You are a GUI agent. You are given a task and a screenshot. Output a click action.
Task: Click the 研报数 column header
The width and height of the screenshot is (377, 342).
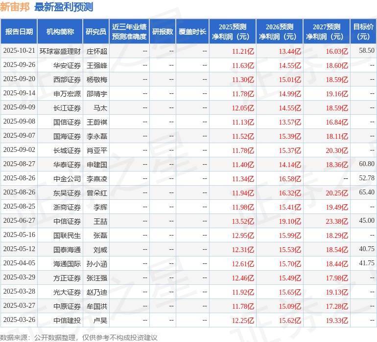click(x=162, y=31)
